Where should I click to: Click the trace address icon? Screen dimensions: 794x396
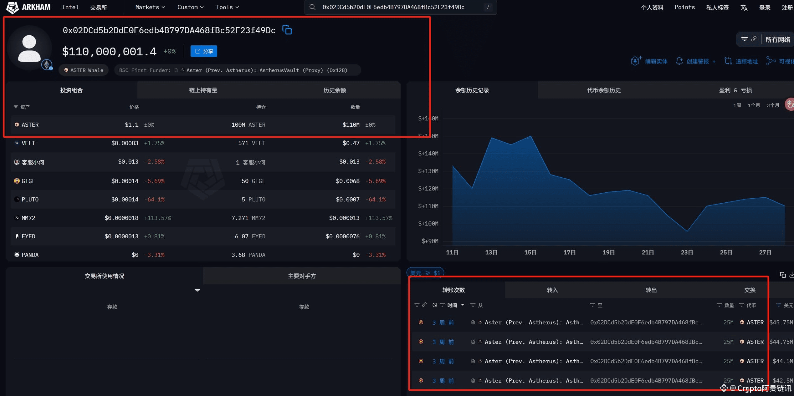(728, 61)
